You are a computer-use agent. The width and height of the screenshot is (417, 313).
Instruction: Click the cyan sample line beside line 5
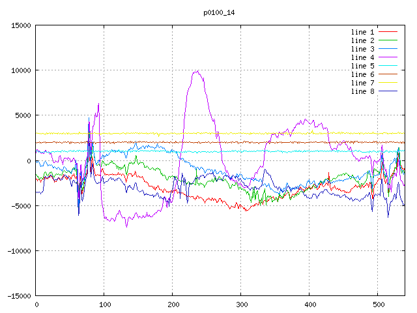pyautogui.click(x=388, y=66)
